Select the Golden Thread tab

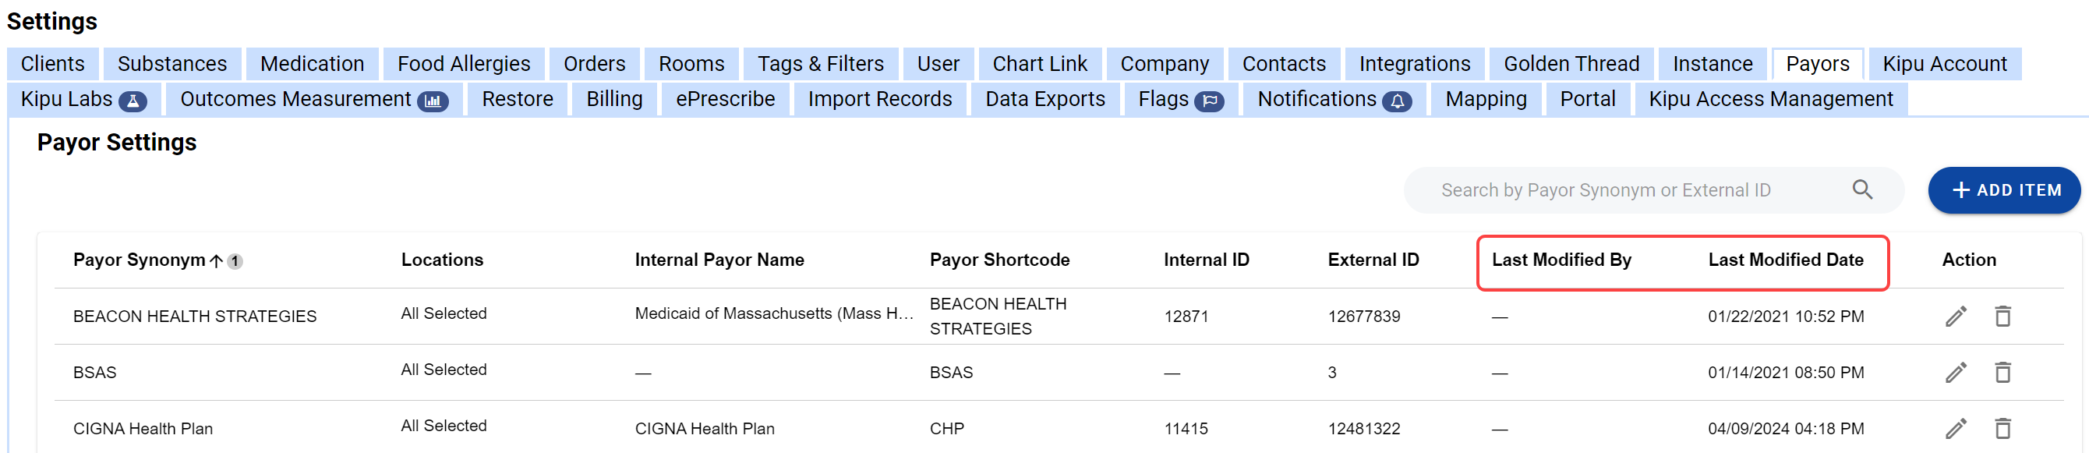tap(1570, 63)
